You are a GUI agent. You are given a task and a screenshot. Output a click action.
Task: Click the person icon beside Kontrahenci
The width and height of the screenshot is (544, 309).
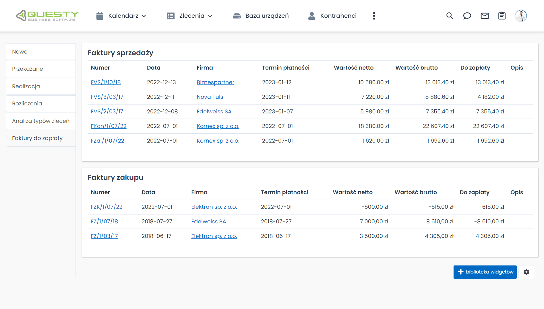click(x=311, y=16)
